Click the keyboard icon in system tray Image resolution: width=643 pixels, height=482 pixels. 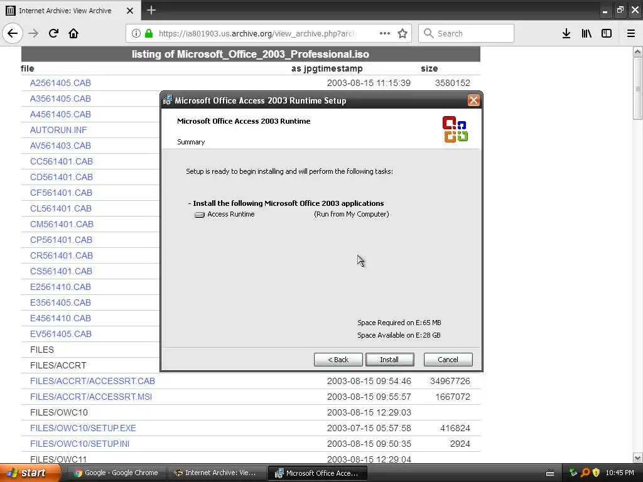tap(550, 473)
